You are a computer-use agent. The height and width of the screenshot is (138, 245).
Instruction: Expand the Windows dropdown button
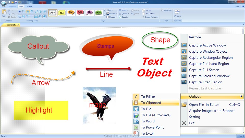click(178, 14)
